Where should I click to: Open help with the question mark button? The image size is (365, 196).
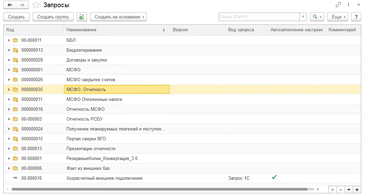356,17
